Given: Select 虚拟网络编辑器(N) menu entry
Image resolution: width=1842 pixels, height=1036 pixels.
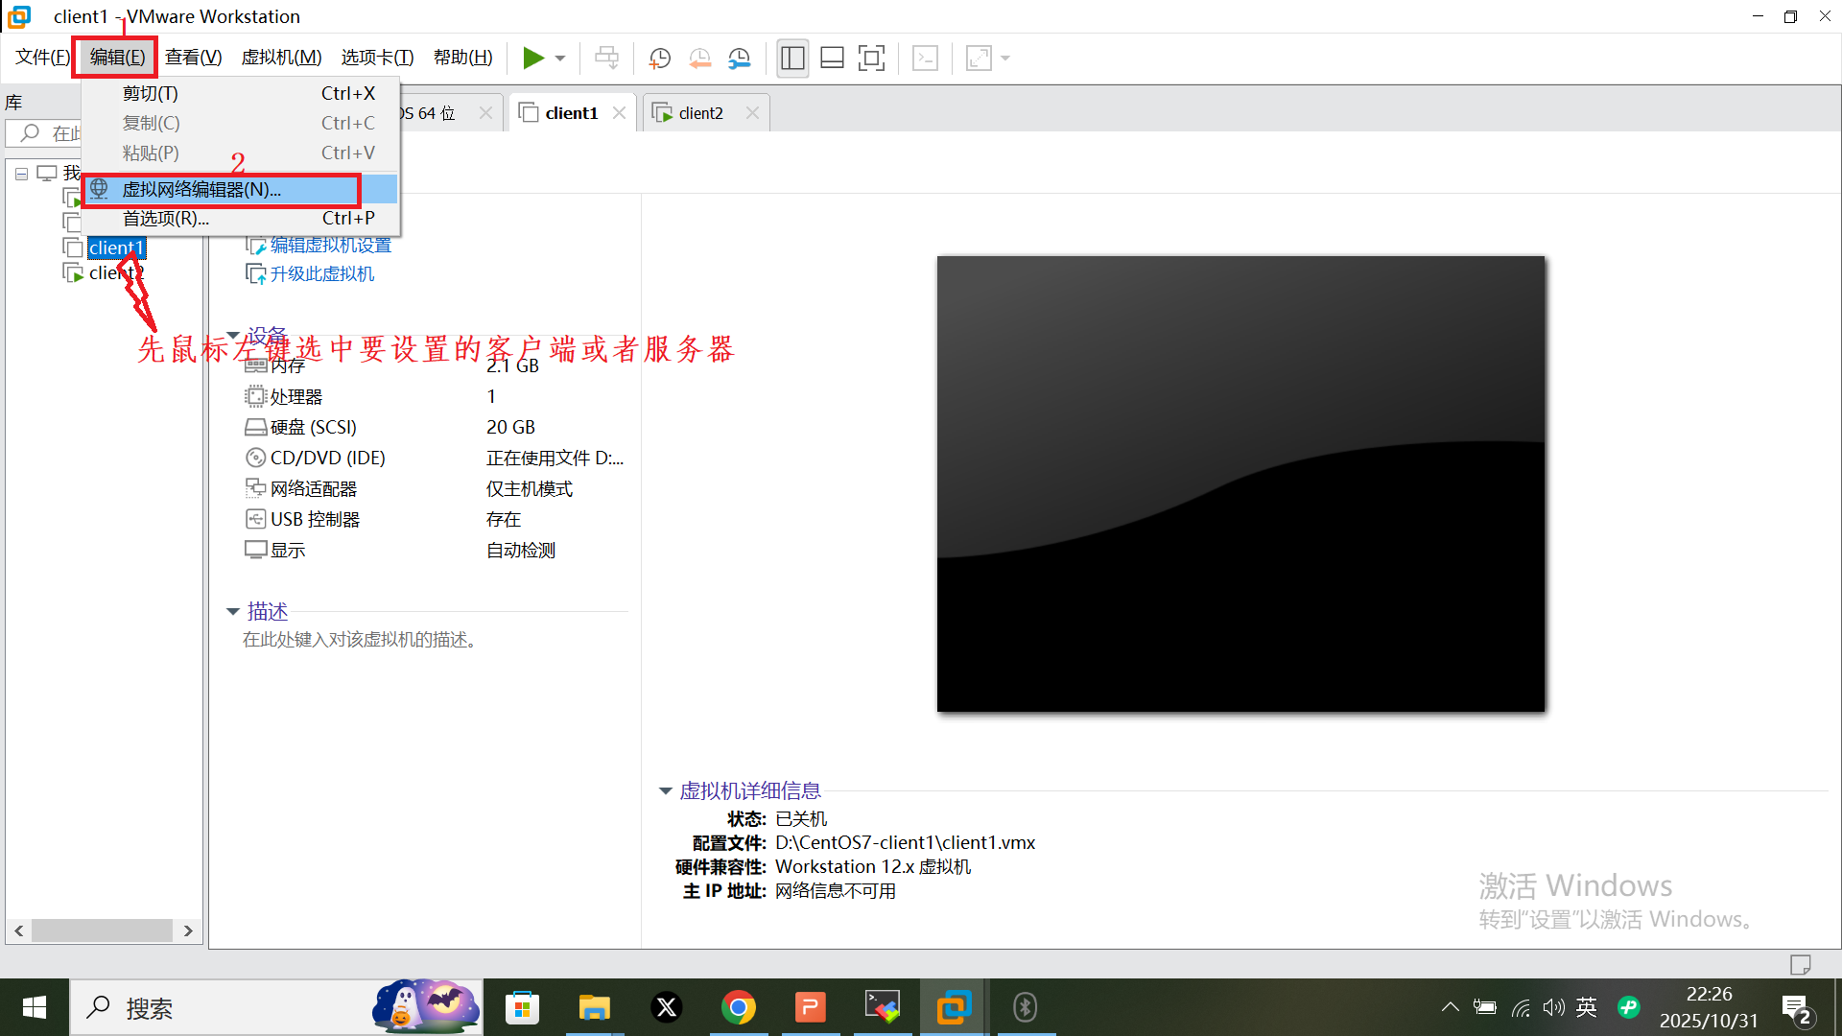Looking at the screenshot, I should click(201, 190).
